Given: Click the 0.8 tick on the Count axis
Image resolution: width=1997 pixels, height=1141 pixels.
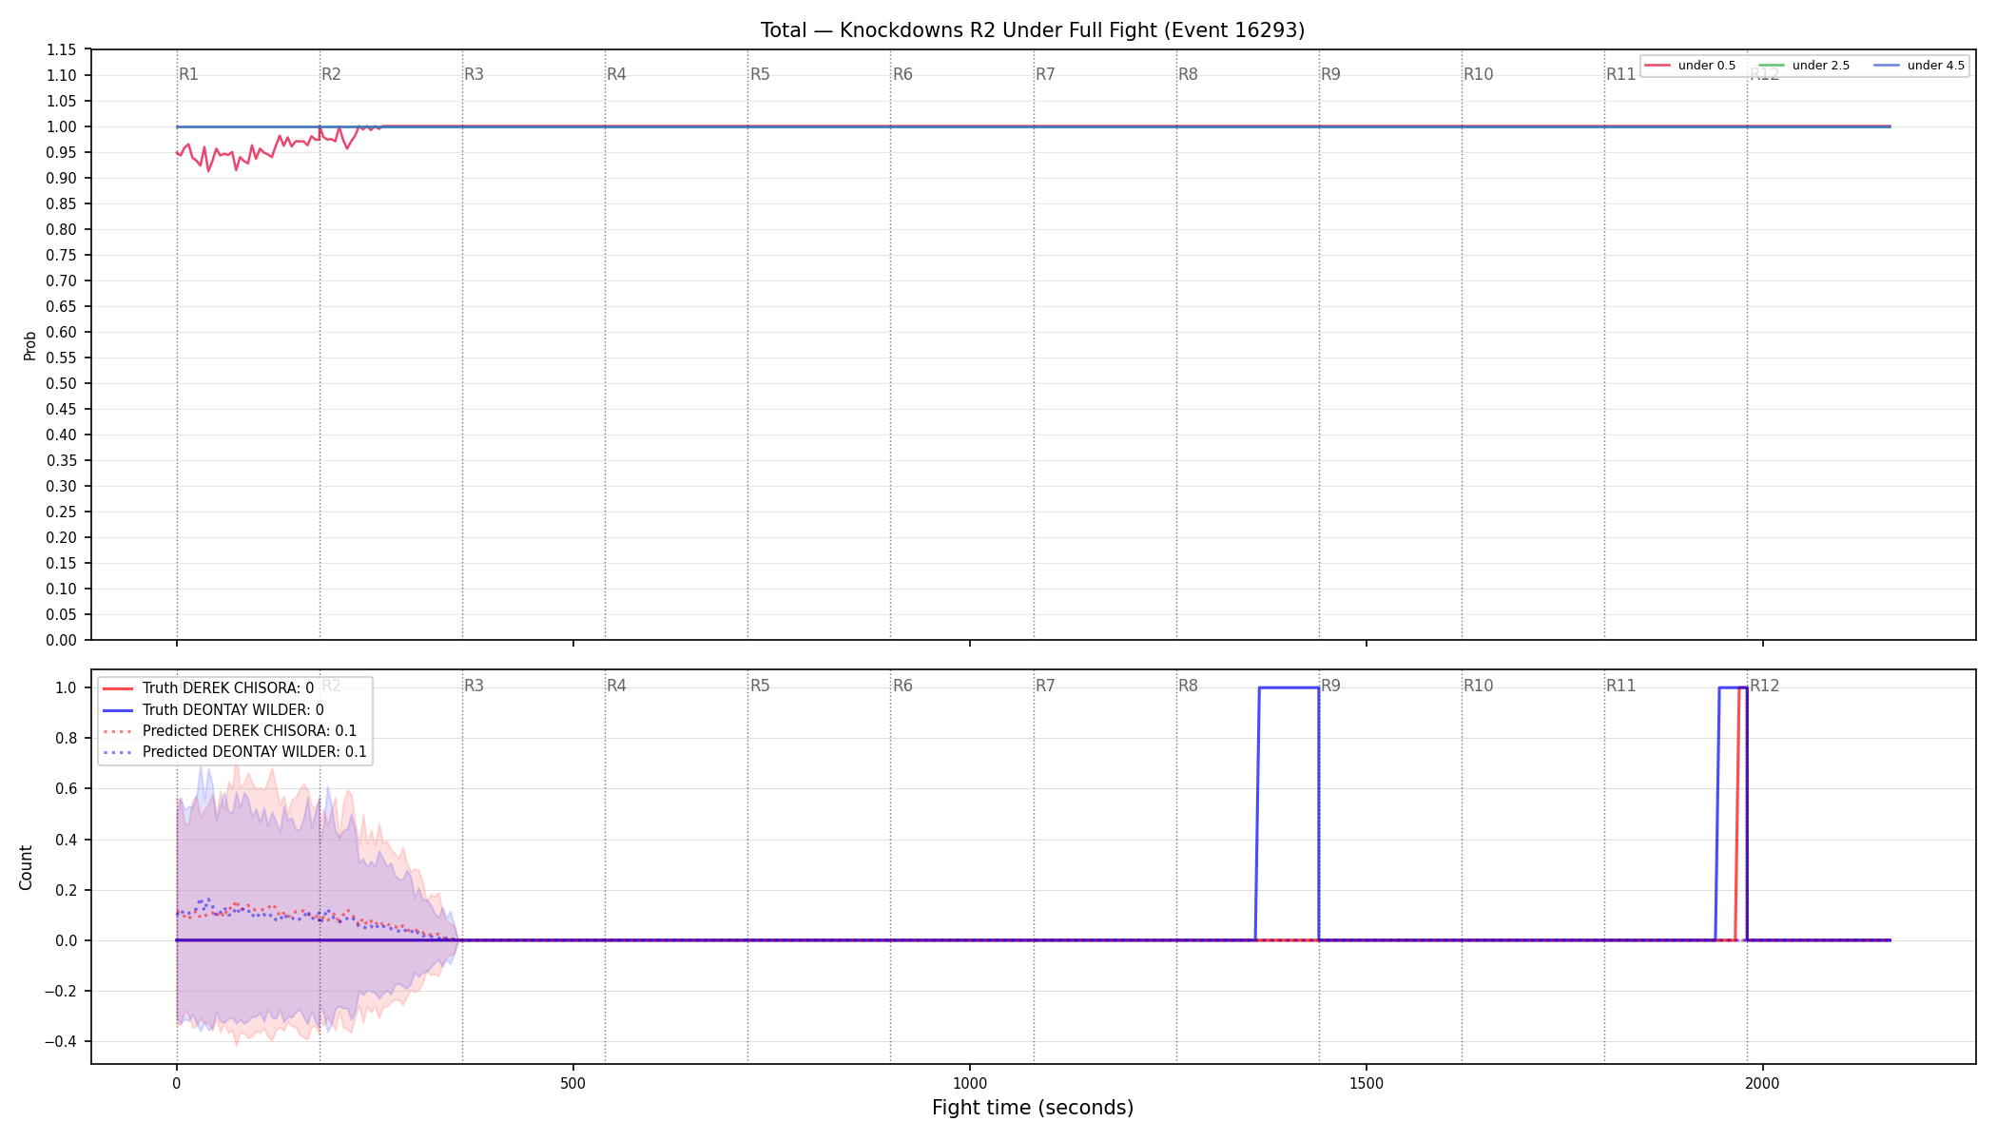Looking at the screenshot, I should coord(67,738).
